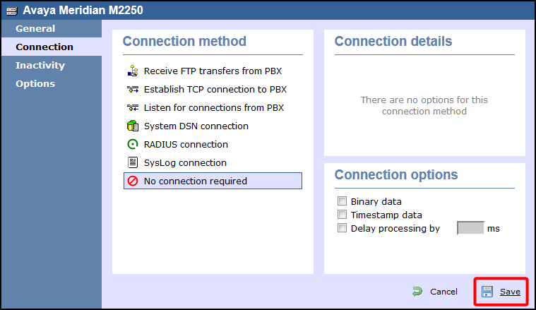The image size is (536, 310).
Task: Open the General tab
Action: coord(35,29)
